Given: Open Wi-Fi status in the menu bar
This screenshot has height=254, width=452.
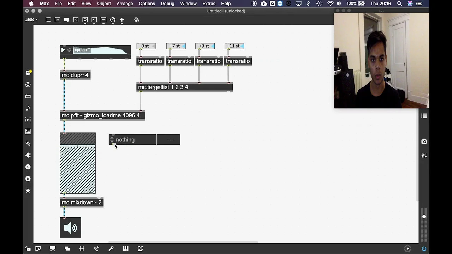Looking at the screenshot, I should tap(330, 4).
